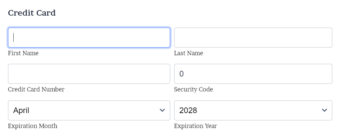The width and height of the screenshot is (344, 138).
Task: Focus the Security Code input
Action: [x=253, y=74]
